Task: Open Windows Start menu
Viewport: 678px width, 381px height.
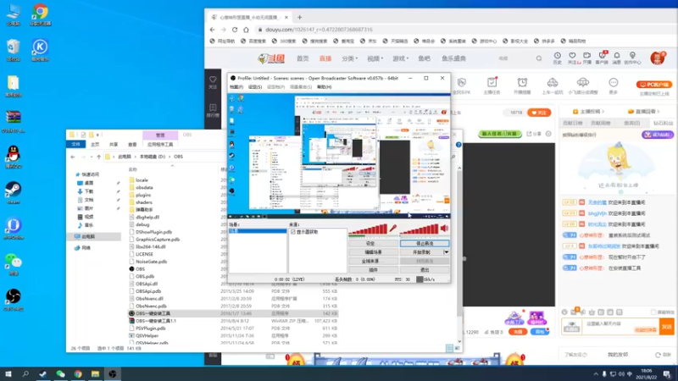Action: tap(8, 374)
